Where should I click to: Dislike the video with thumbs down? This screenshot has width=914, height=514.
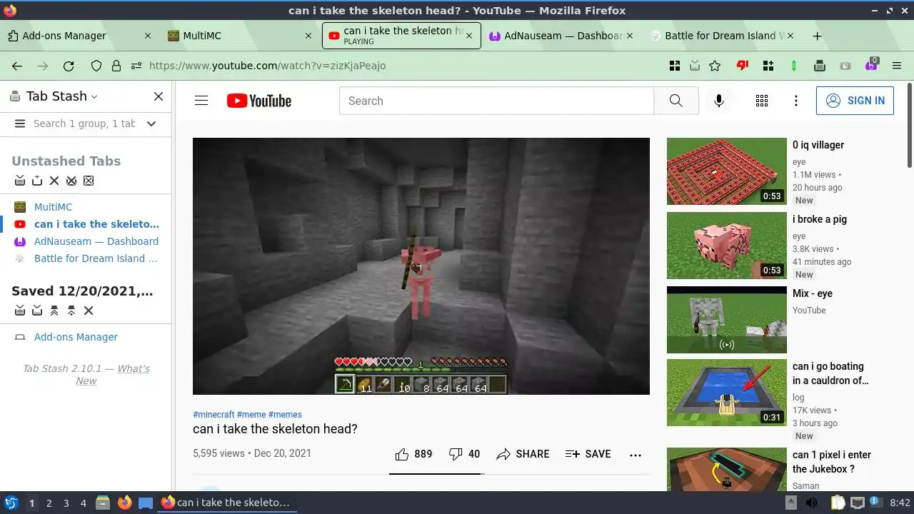464,454
